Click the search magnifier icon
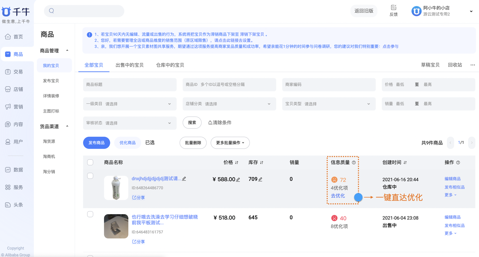This screenshot has width=479, height=257. click(51, 11)
